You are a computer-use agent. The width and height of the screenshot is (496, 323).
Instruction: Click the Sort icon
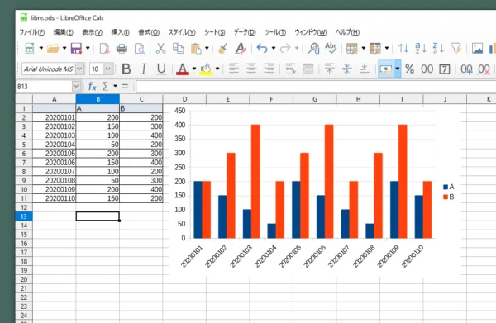coord(403,49)
